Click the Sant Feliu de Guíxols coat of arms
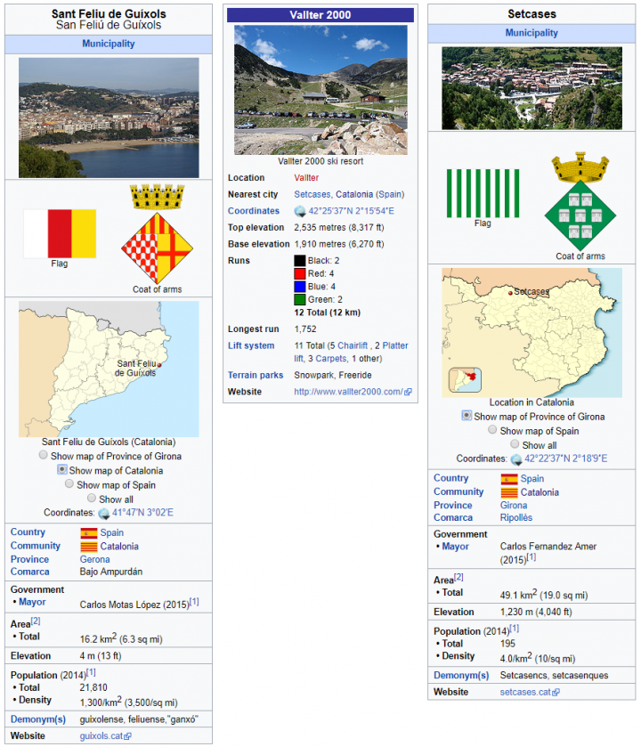641x747 pixels. click(158, 234)
